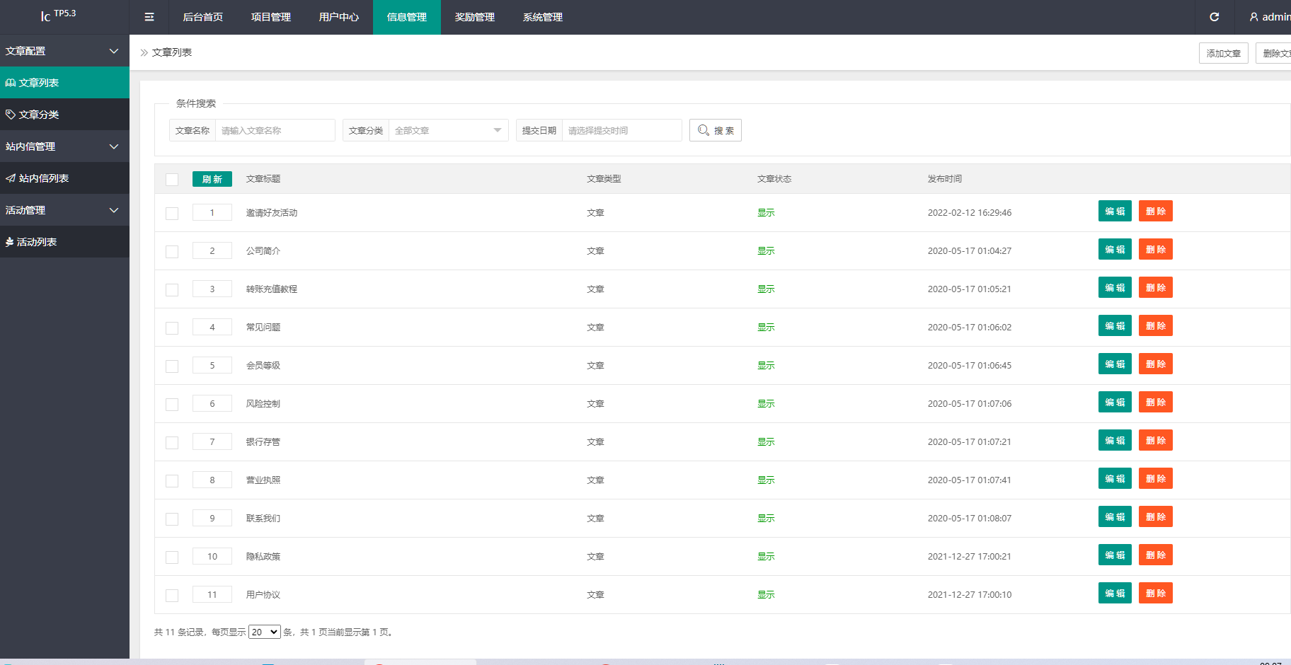Screen dimensions: 1291x665
Task: Open the per-page count dropdown showing 20
Action: tap(264, 632)
